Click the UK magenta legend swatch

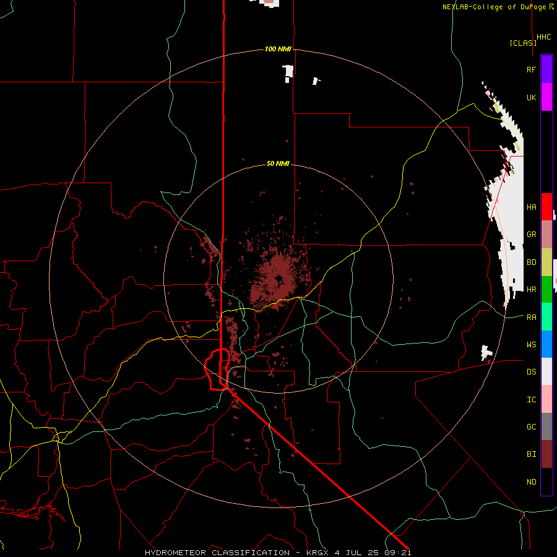pyautogui.click(x=546, y=97)
